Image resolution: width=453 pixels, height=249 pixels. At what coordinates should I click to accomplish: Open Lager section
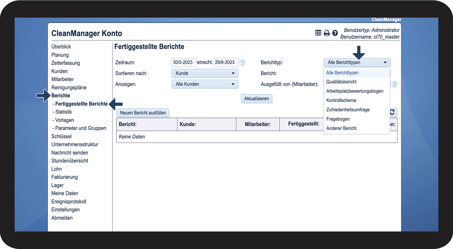[57, 185]
